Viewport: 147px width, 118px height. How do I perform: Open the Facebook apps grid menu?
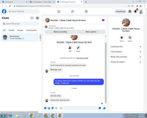(130, 12)
